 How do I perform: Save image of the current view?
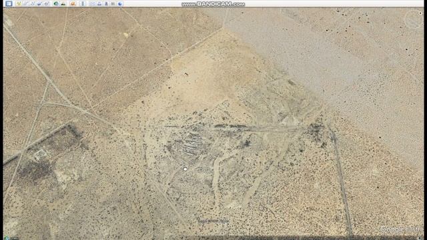pos(106,3)
